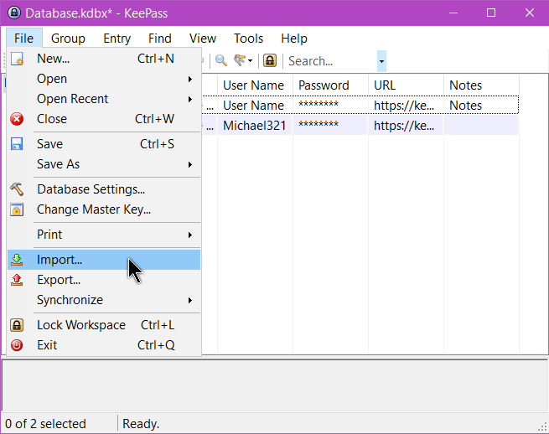The width and height of the screenshot is (549, 434).
Task: Click the magnifier Find toolbar icon
Action: [x=221, y=60]
